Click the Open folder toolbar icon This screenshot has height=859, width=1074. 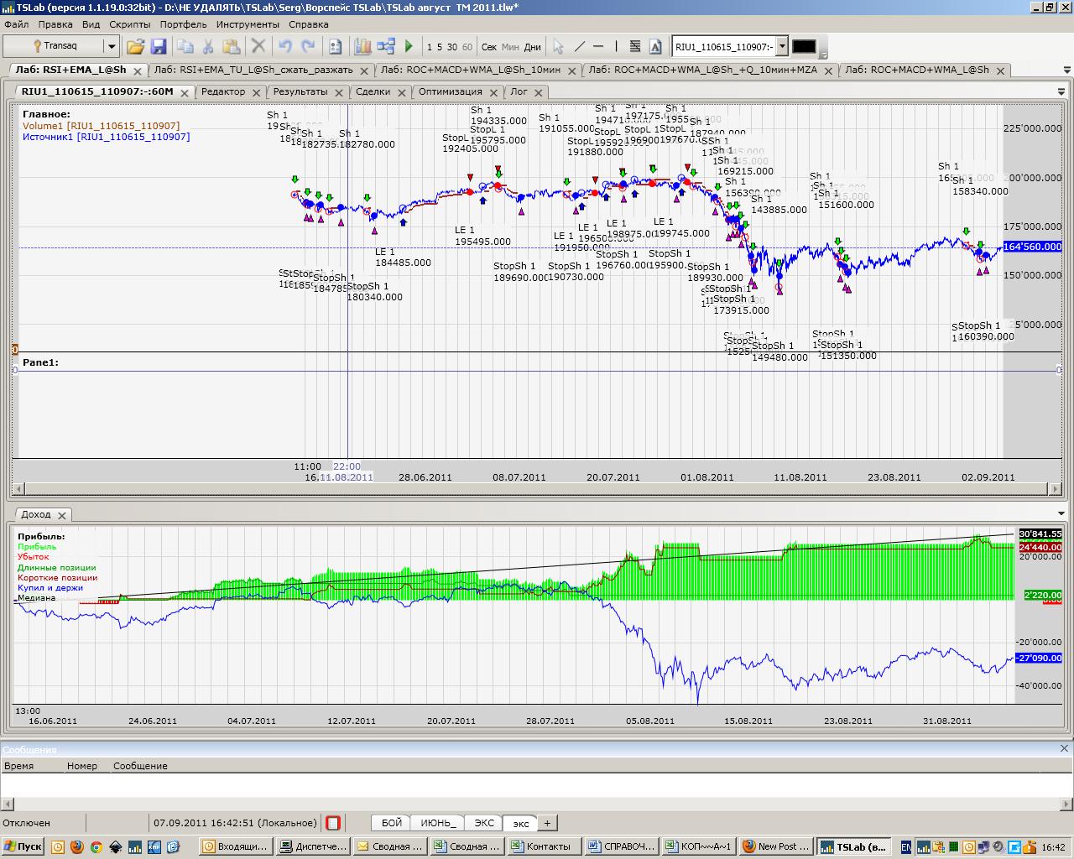135,47
